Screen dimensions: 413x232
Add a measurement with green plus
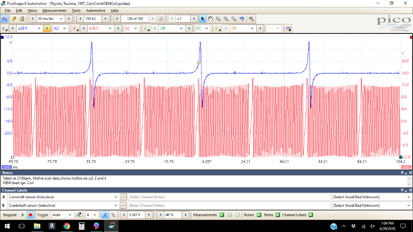(222, 215)
